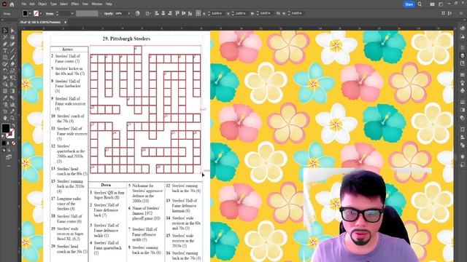
Task: Set paint mode to None
Action: click(13, 143)
